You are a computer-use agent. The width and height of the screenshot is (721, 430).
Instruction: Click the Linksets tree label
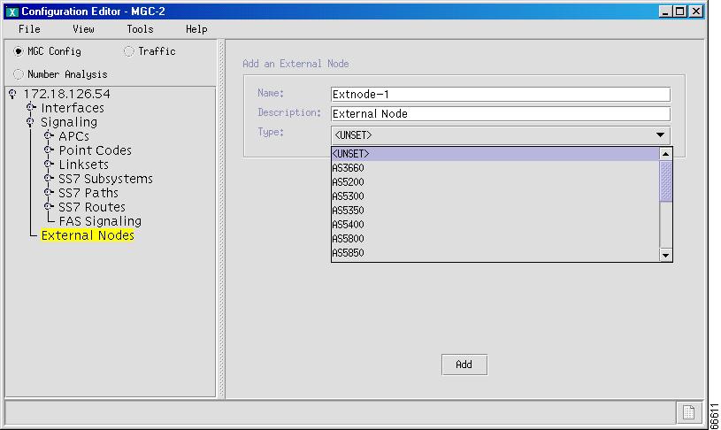pos(83,165)
